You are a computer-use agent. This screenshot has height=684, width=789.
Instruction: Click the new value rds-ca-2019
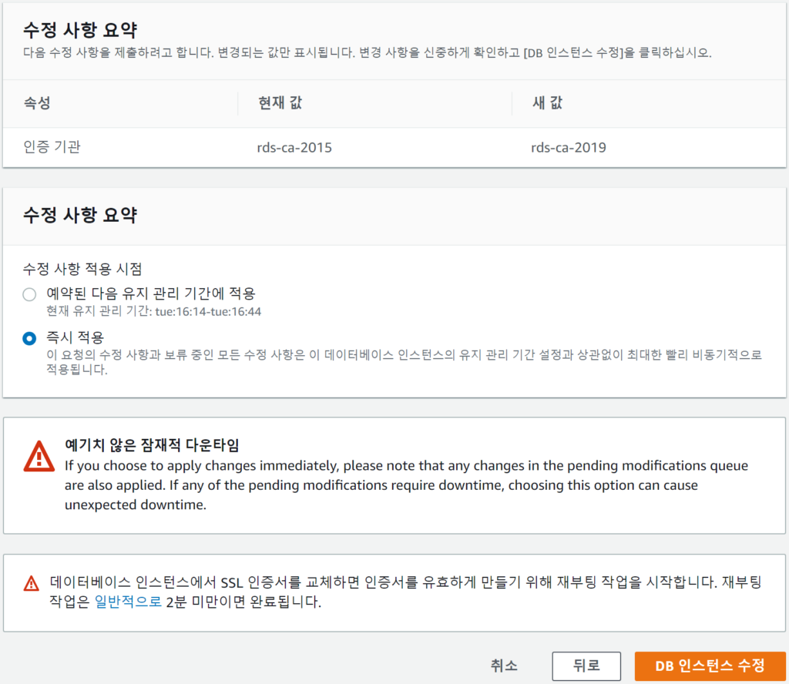click(569, 147)
